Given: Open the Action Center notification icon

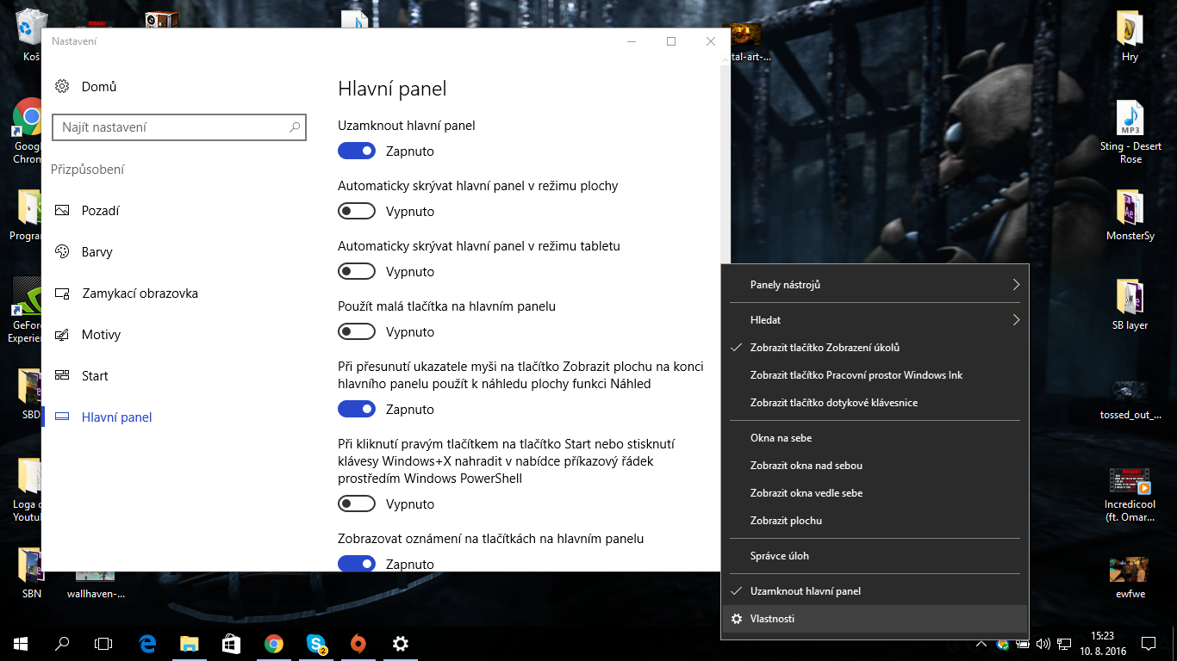Looking at the screenshot, I should tap(1148, 643).
